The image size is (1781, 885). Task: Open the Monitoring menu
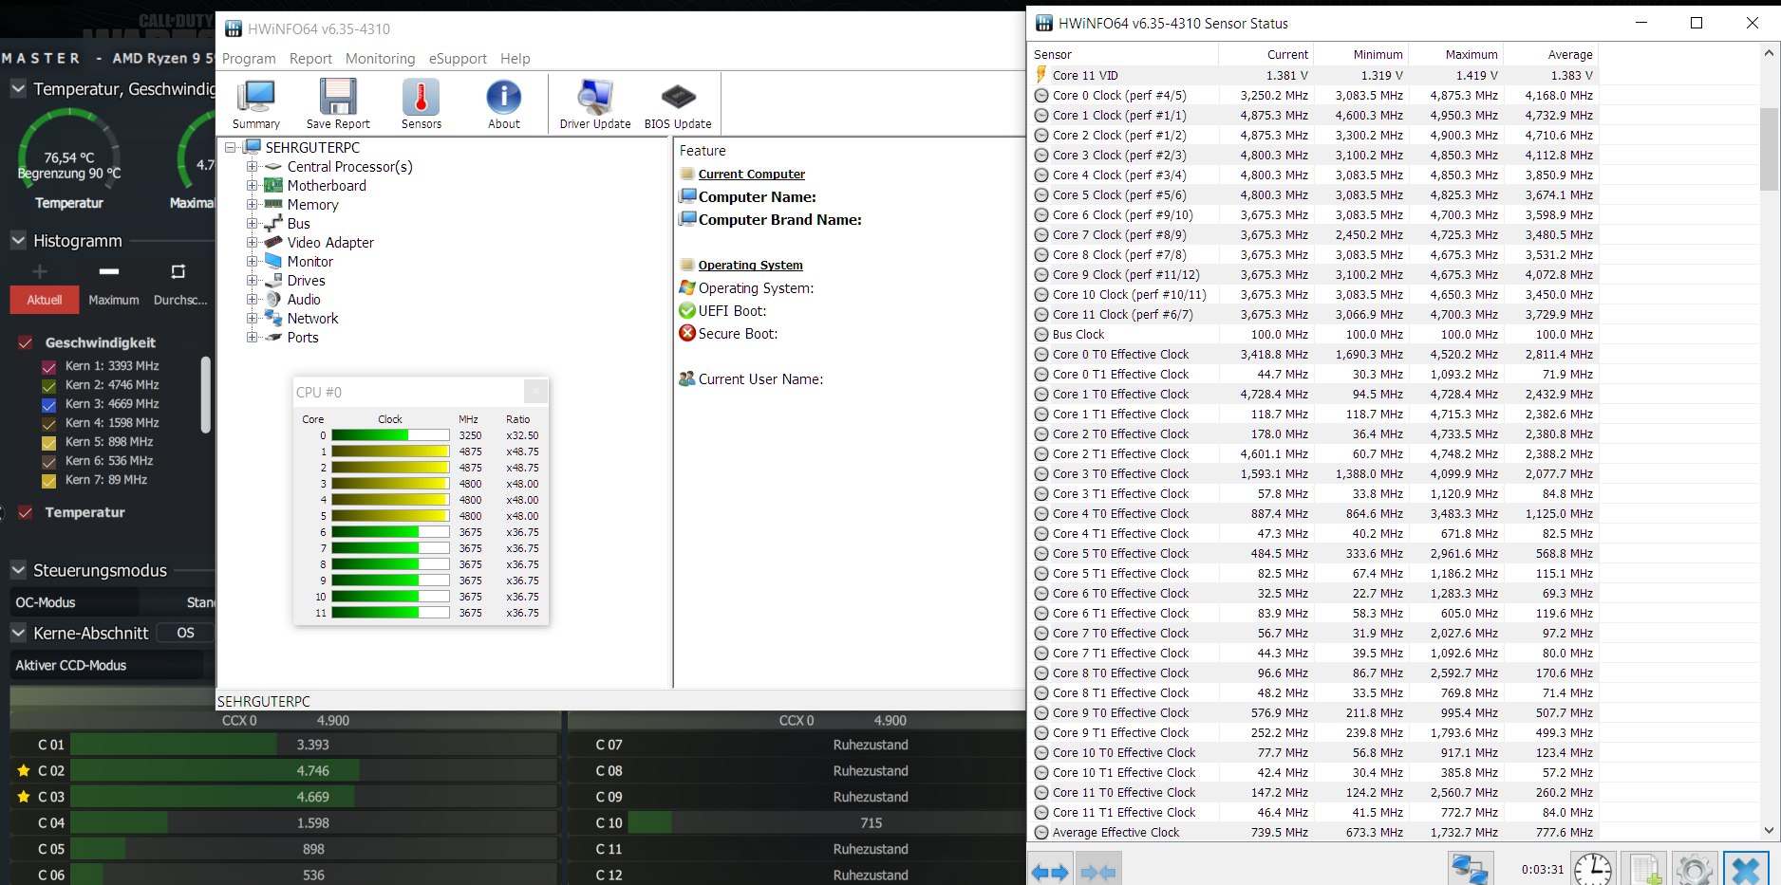(x=380, y=59)
